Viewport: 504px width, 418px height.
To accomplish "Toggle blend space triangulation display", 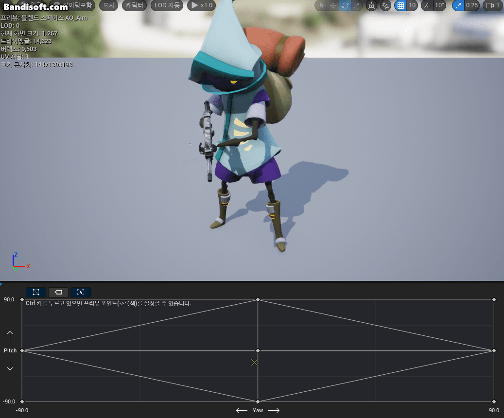I will [36, 292].
